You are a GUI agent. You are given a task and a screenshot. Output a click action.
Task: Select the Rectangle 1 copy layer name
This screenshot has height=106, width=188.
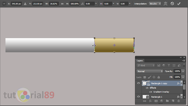(x=159, y=83)
